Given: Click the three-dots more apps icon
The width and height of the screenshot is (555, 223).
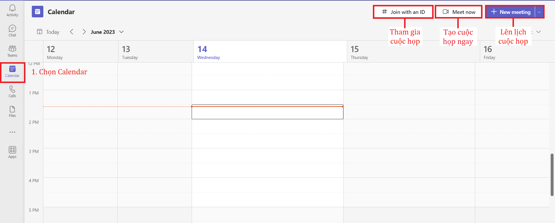Looking at the screenshot, I should tap(12, 132).
